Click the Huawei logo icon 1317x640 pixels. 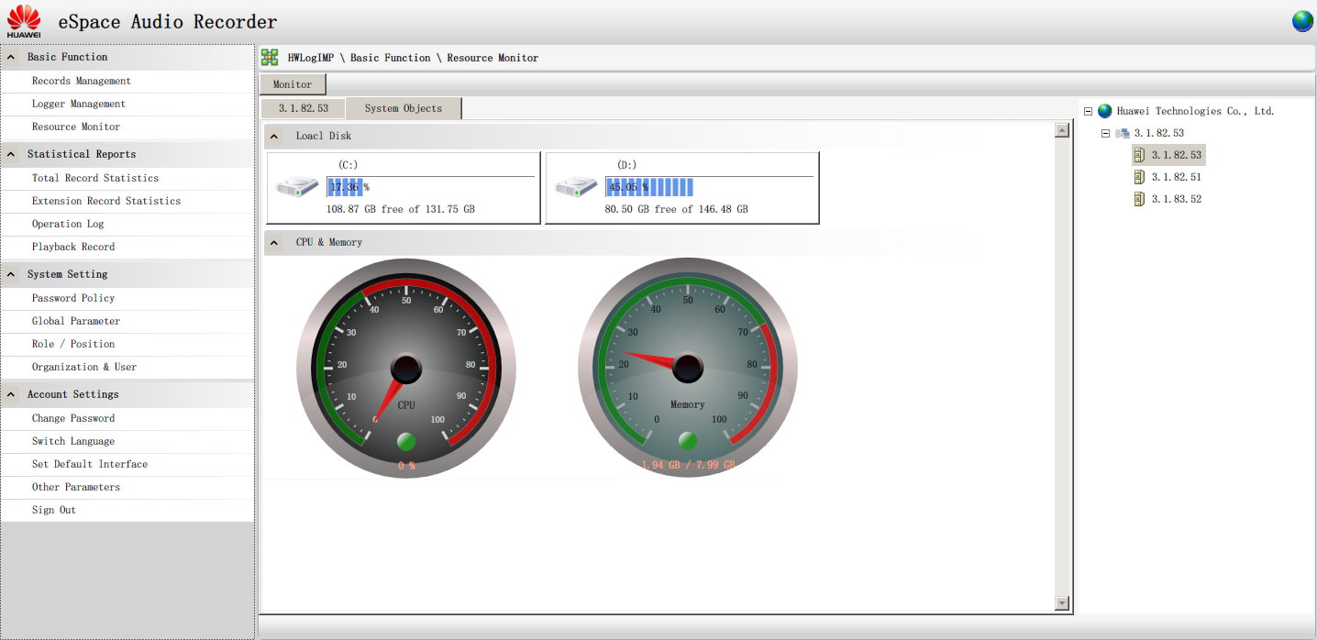(24, 21)
